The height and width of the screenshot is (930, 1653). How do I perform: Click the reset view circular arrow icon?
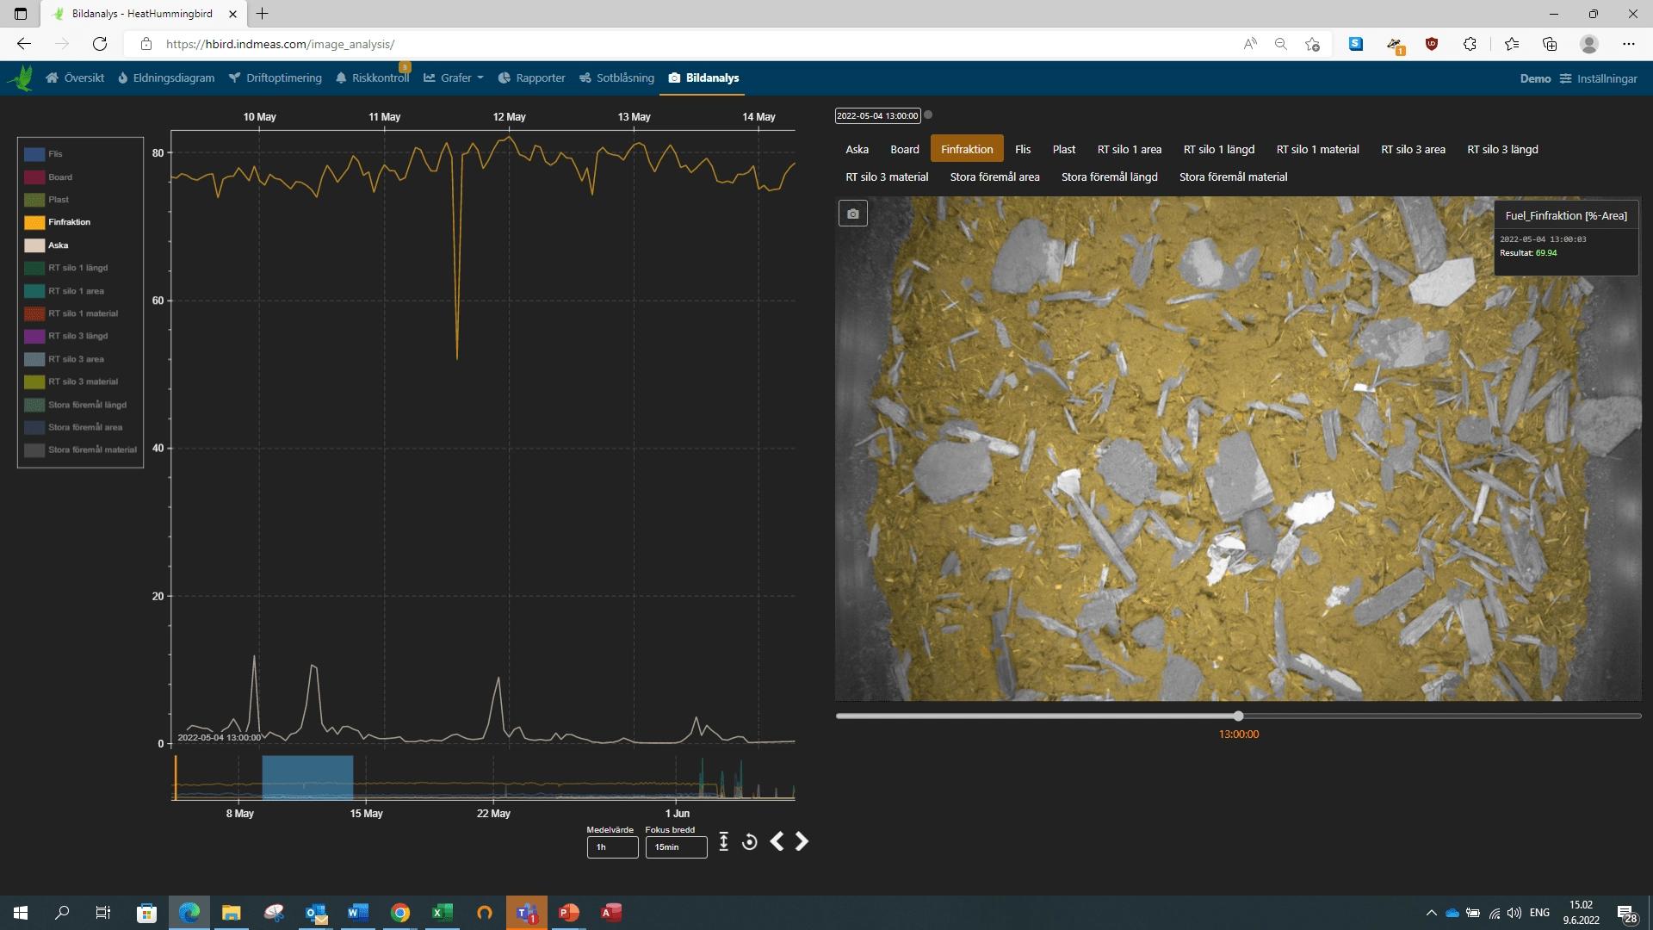[x=749, y=842]
